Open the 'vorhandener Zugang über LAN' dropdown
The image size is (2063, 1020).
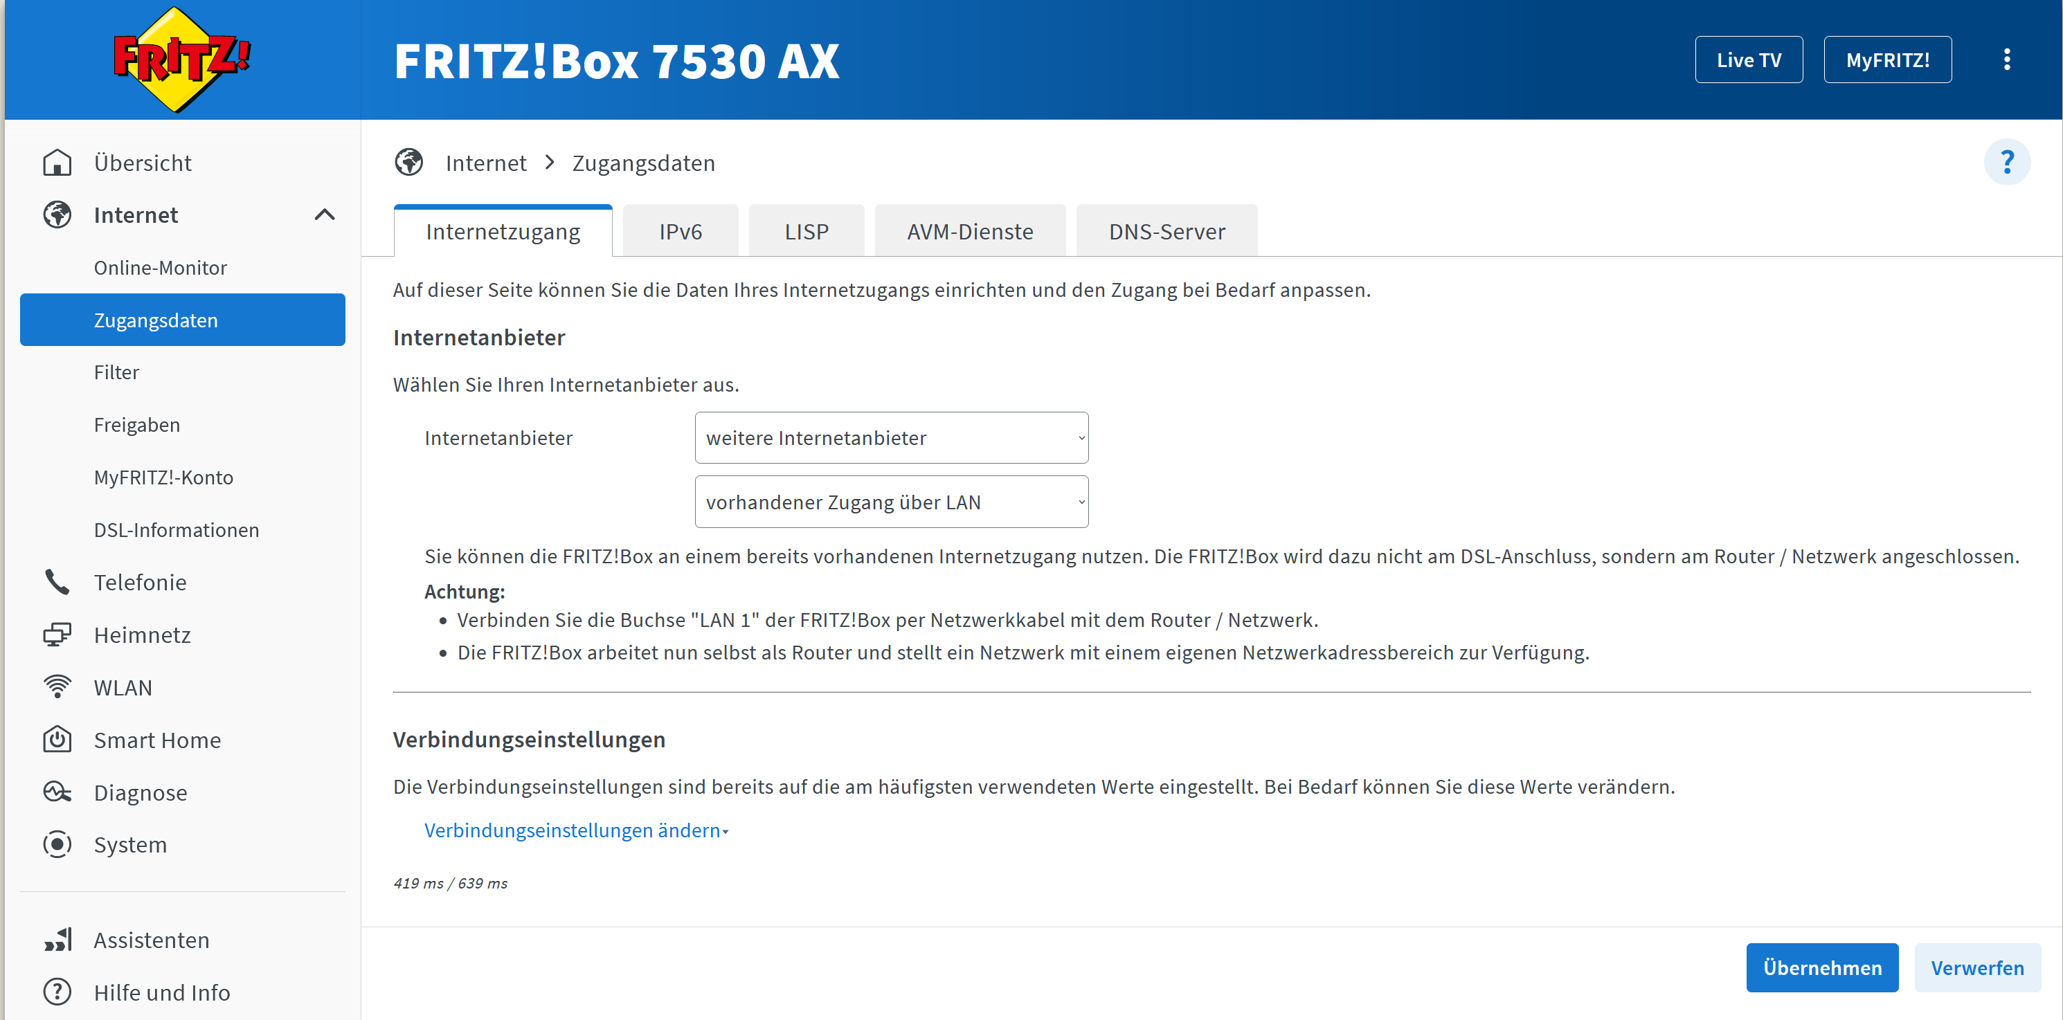tap(890, 502)
